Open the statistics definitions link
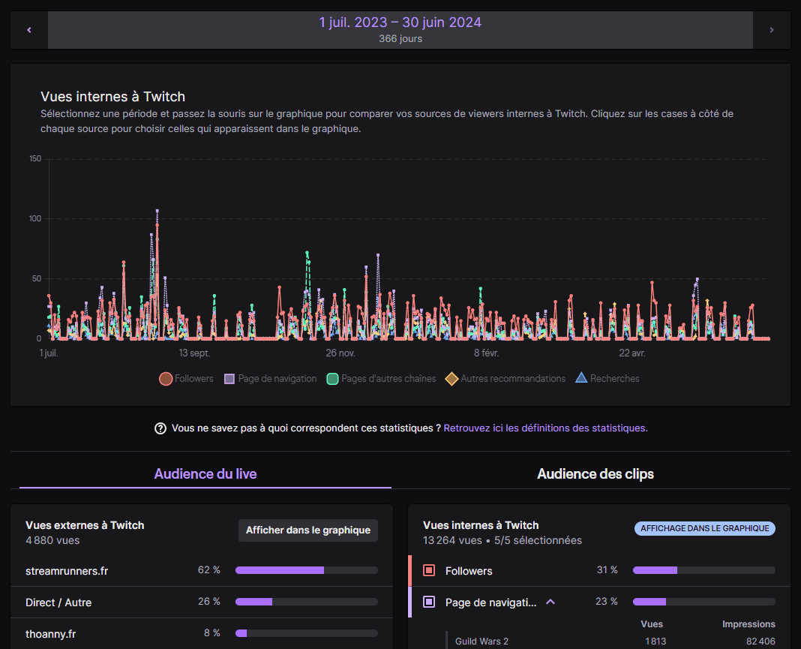Viewport: 801px width, 649px height. [545, 428]
